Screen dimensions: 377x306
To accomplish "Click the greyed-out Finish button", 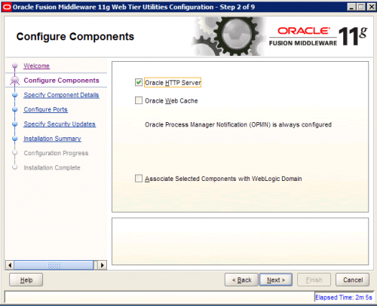I will 314,280.
